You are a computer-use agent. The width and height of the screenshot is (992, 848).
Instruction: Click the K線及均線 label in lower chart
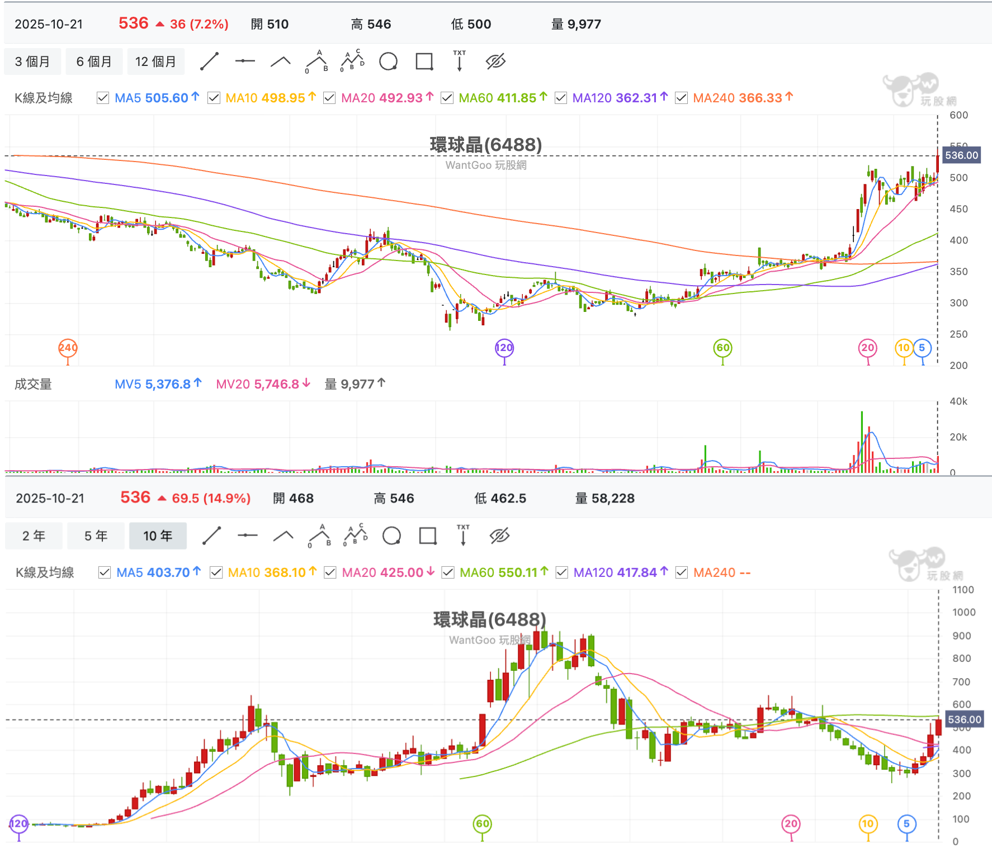[45, 572]
